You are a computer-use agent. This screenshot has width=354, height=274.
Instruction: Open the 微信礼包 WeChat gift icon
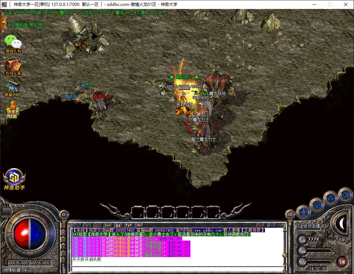pyautogui.click(x=13, y=44)
